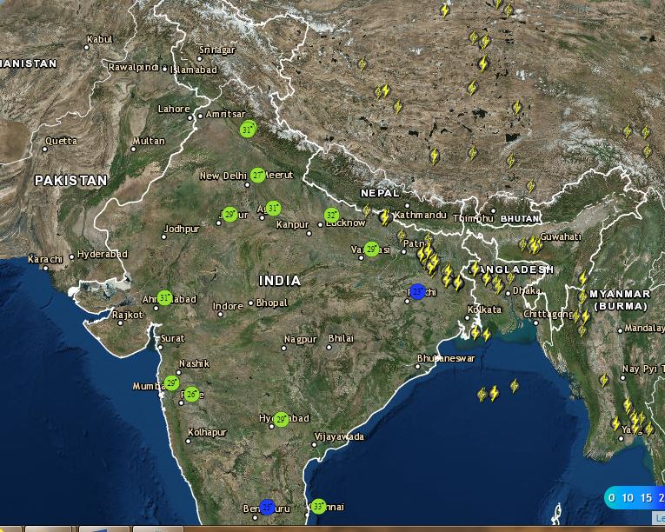Select the Kathmandu label

420,215
